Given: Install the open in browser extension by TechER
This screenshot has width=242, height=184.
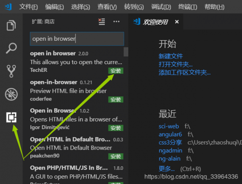Looking at the screenshot, I should tap(116, 71).
